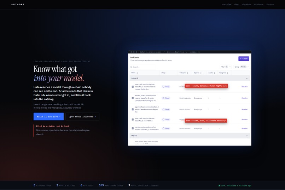
Task: Resolve the marital_status_code Canadian Human Rights Act incident
Action: coord(244,98)
